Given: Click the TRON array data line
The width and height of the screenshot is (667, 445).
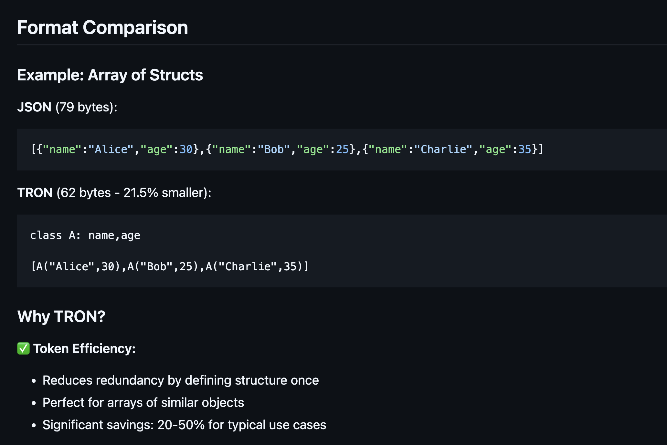Looking at the screenshot, I should (169, 266).
